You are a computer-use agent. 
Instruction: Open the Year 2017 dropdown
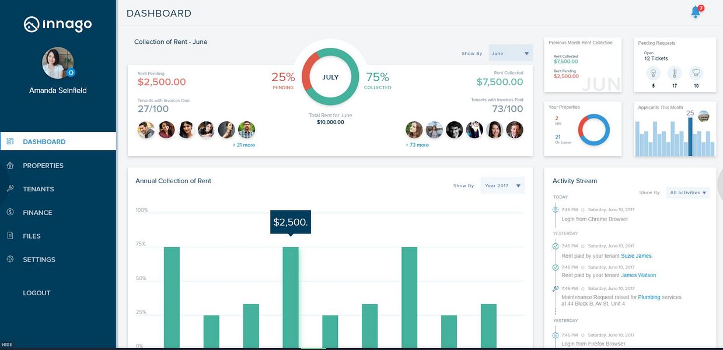tap(502, 185)
